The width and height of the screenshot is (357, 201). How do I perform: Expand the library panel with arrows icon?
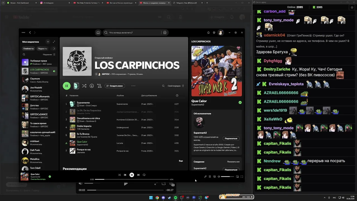54,42
